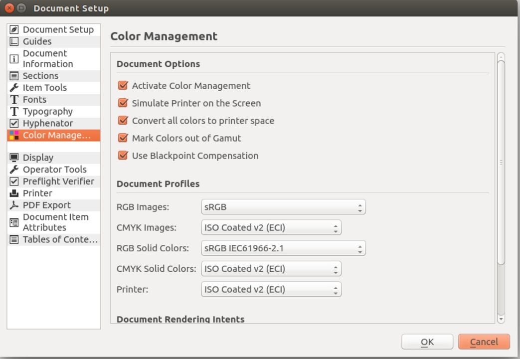Click the Document Setup sidebar icon
520x359 pixels.
click(x=14, y=30)
